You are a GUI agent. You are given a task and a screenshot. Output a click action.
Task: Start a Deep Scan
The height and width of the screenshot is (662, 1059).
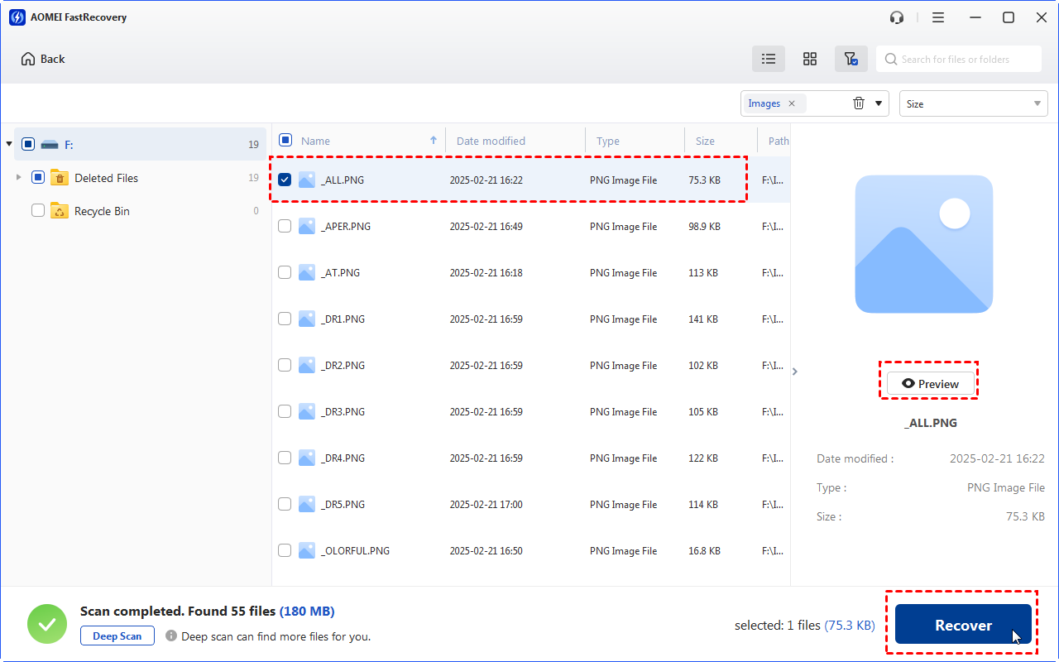pos(117,636)
